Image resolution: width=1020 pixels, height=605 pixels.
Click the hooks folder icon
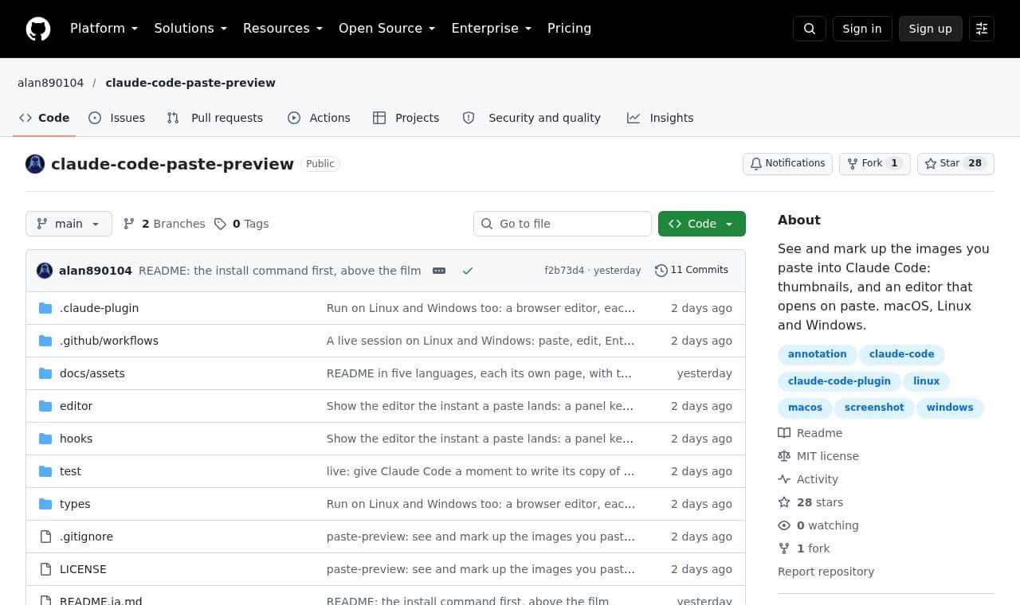tap(45, 439)
